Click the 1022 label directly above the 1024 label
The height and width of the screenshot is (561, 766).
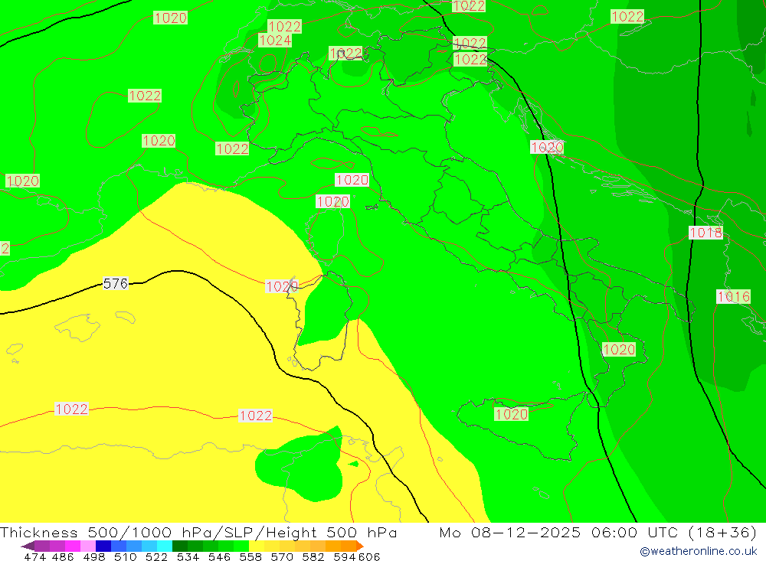(284, 26)
